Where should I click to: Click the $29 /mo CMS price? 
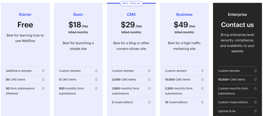(x=131, y=25)
